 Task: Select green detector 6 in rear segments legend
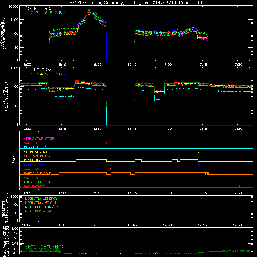[51, 74]
